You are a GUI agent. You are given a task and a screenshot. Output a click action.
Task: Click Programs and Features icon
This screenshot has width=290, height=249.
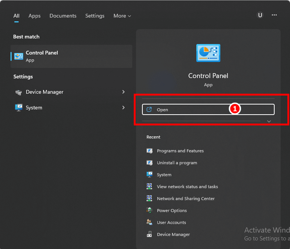click(149, 151)
